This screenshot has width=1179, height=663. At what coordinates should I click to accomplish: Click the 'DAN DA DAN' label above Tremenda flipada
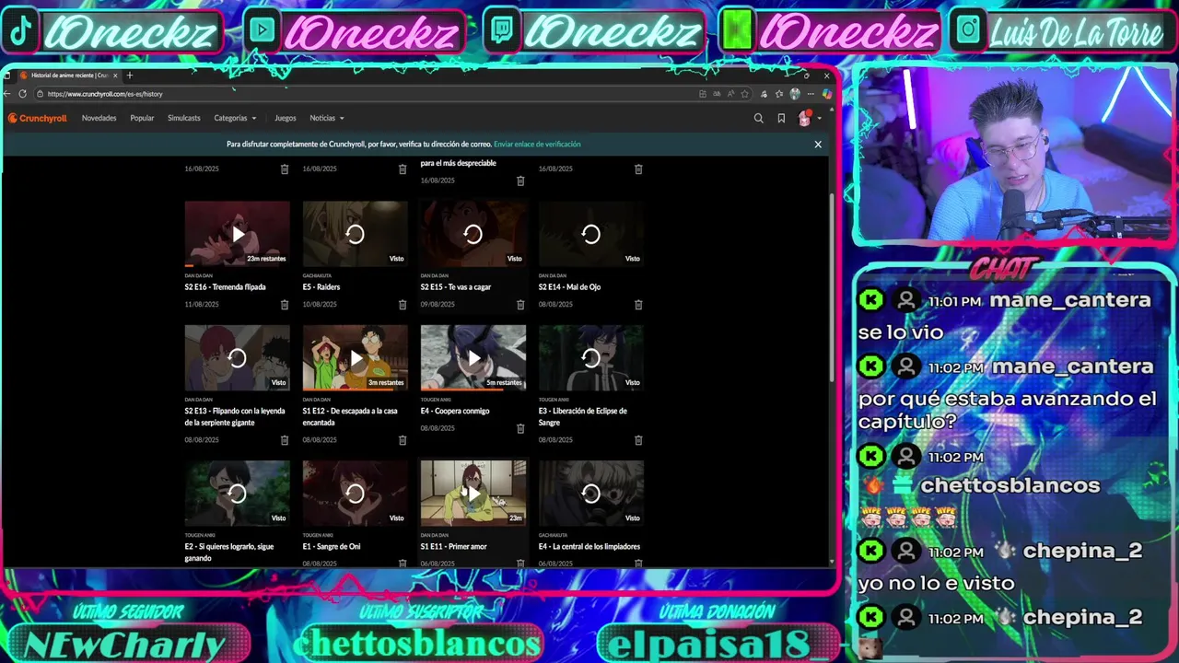click(198, 275)
